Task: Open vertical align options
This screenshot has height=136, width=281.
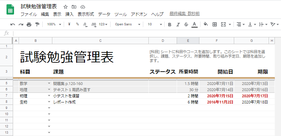Action: pyautogui.click(x=252, y=24)
